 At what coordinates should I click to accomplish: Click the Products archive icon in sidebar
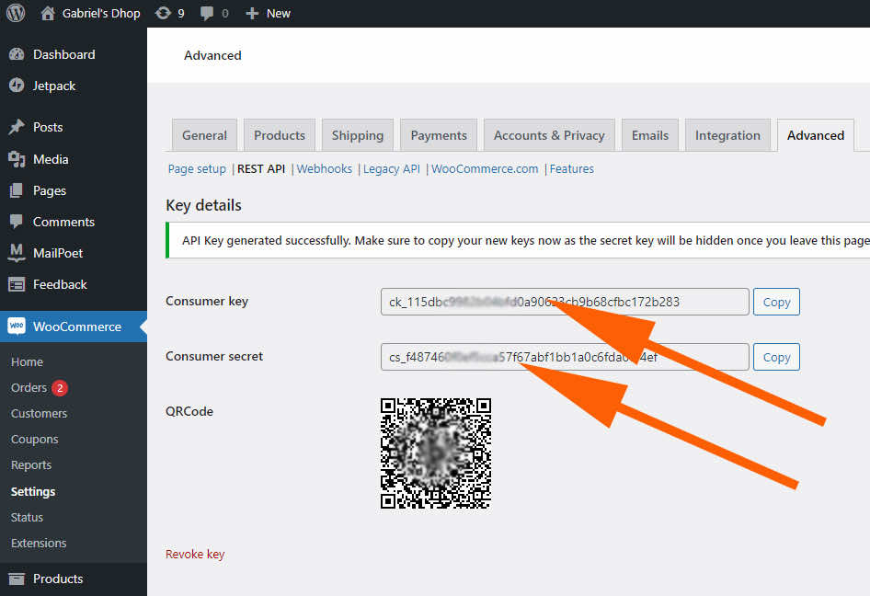tap(17, 579)
